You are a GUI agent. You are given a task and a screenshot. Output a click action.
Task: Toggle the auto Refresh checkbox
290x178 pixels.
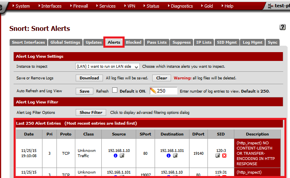115,91
